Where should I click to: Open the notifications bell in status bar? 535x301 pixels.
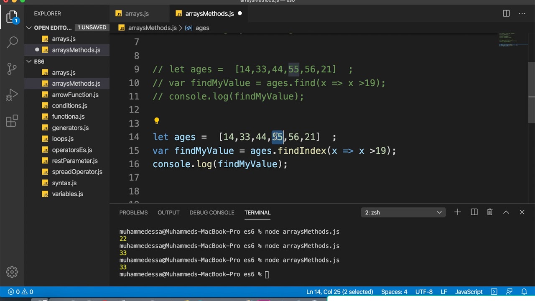(x=524, y=292)
